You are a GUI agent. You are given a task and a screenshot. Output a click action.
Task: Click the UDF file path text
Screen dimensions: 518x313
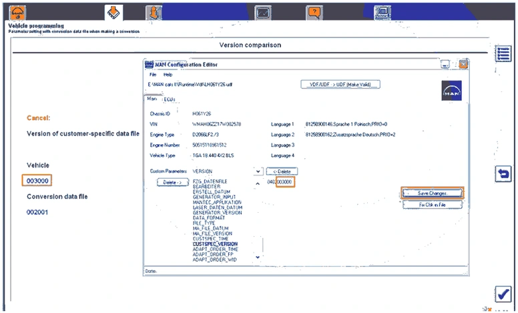click(190, 85)
